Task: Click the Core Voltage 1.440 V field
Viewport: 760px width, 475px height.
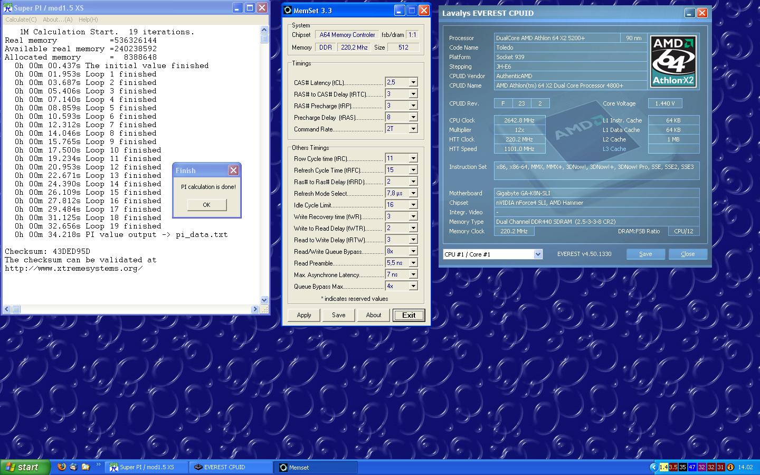Action: coord(664,103)
